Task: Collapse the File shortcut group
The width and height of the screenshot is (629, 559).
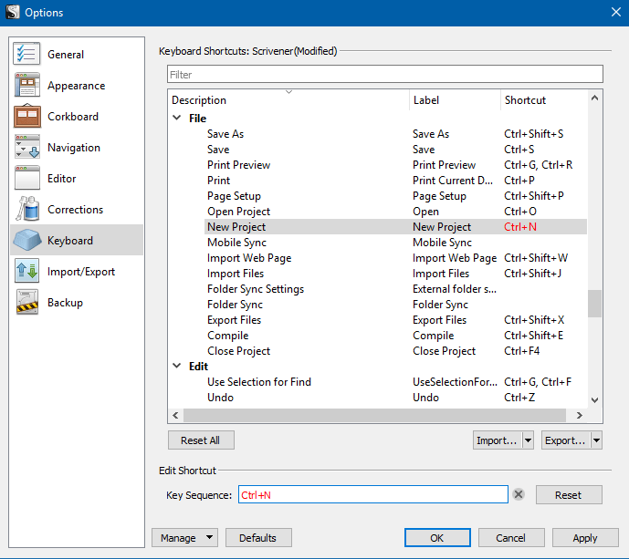Action: click(176, 118)
